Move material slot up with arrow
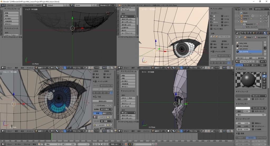 tap(265, 52)
